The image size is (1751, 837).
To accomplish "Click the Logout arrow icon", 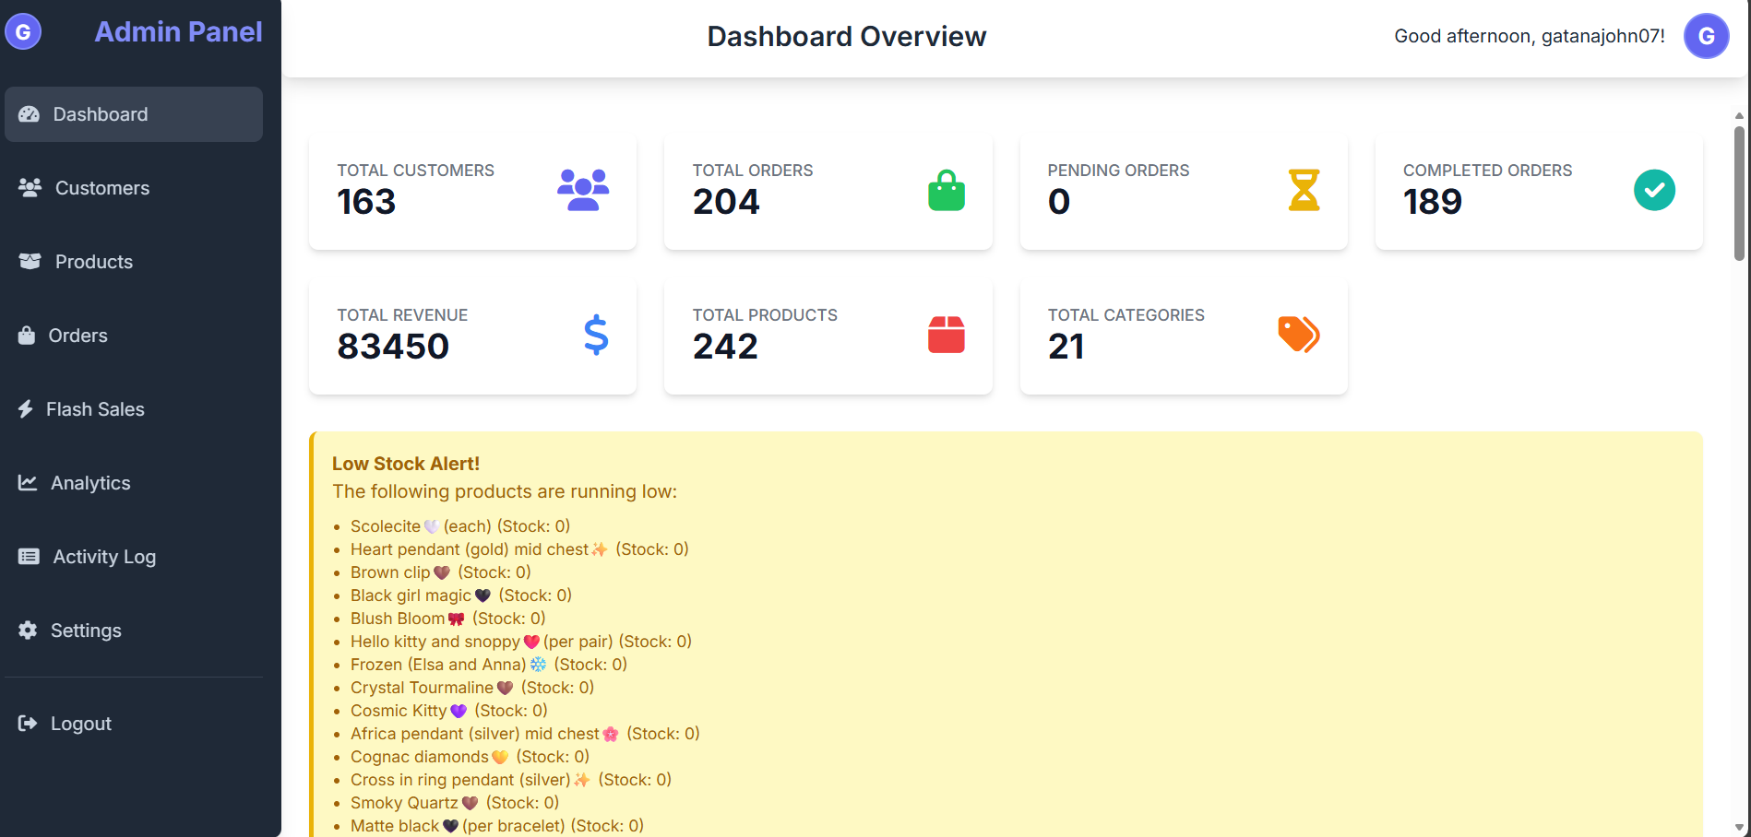I will point(28,723).
